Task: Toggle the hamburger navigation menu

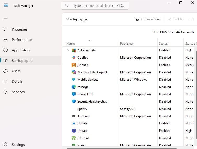Action: [x=5, y=19]
